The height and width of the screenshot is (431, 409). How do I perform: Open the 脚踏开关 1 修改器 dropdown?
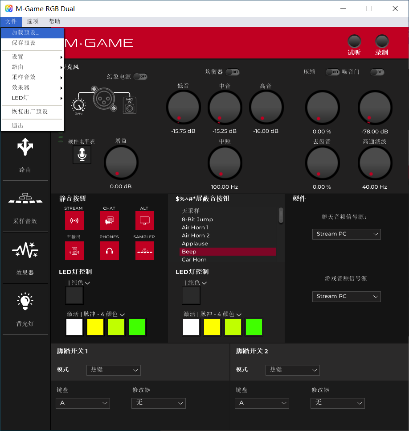coord(159,403)
